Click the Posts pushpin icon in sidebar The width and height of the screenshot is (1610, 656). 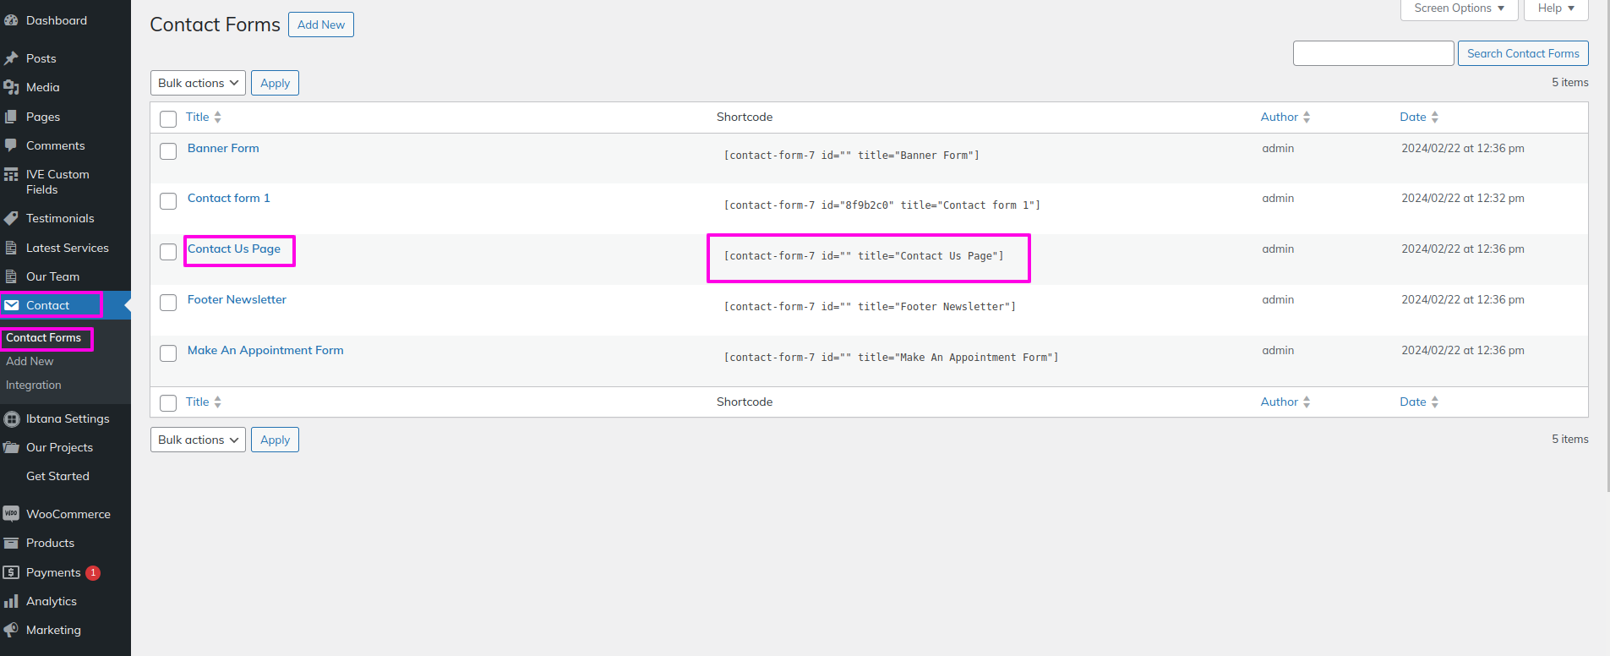(11, 58)
